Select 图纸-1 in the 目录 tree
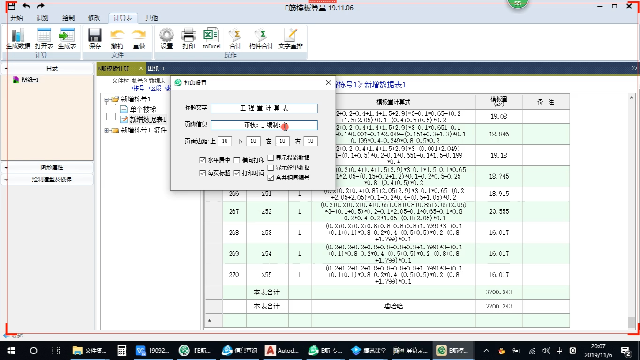This screenshot has width=640, height=360. tap(30, 80)
